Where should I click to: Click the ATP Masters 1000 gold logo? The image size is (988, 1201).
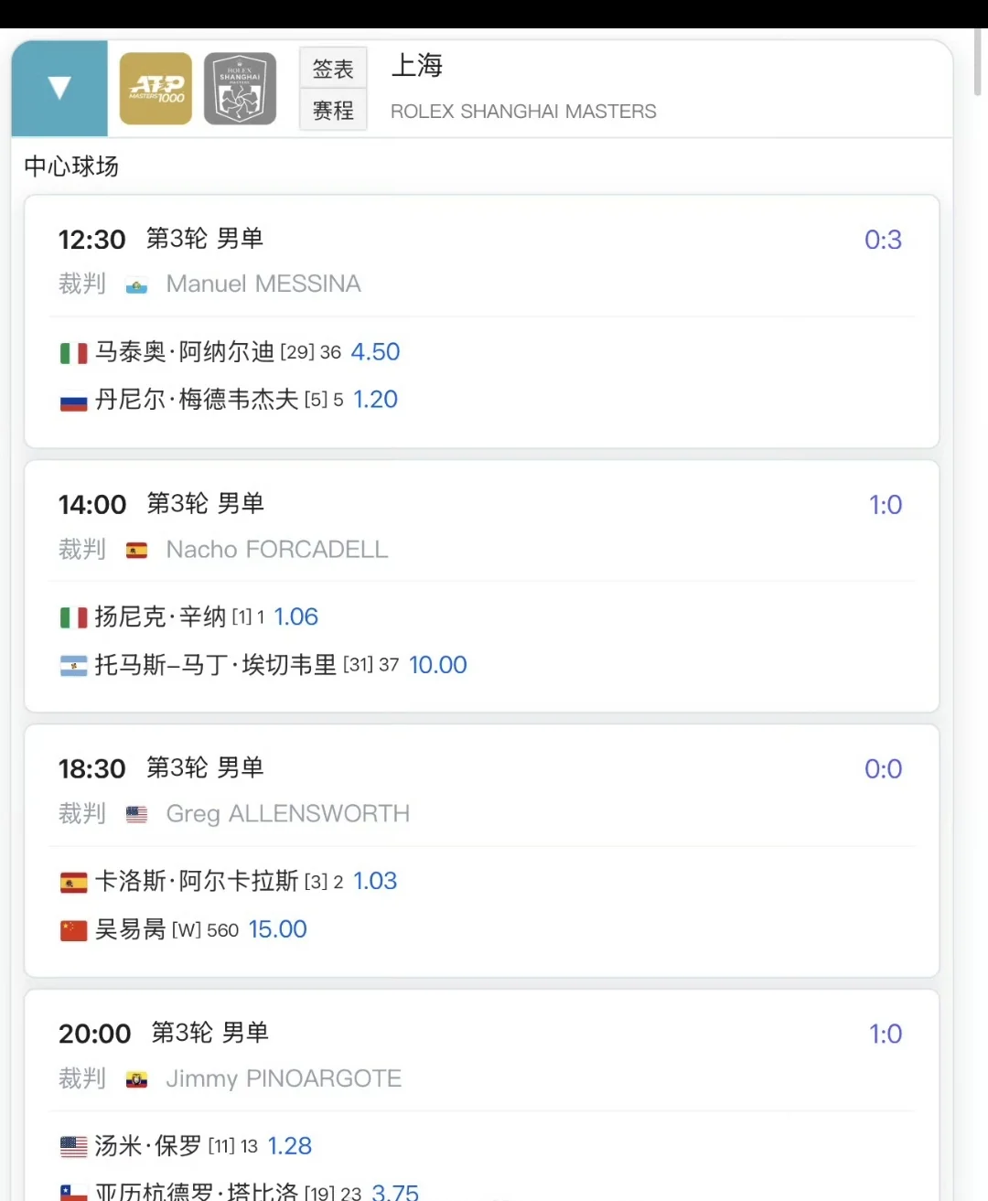(156, 89)
